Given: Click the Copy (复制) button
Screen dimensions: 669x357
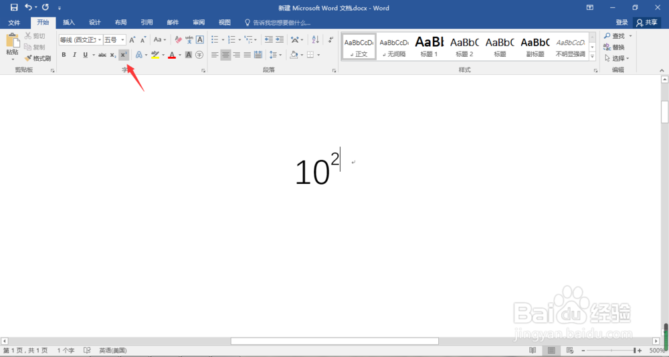Looking at the screenshot, I should 34,47.
